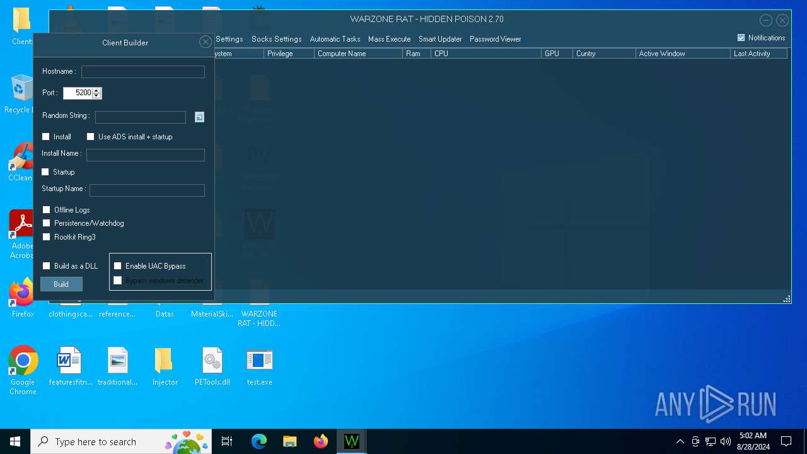Select the Clients folder desktop icon

(21, 26)
